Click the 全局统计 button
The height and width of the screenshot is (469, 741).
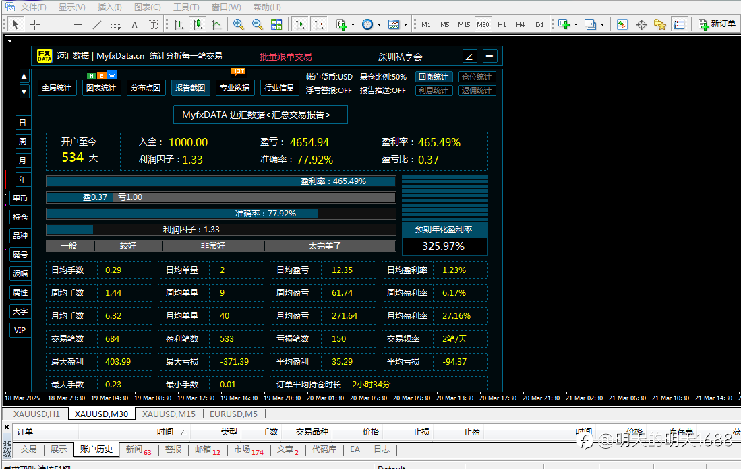pyautogui.click(x=57, y=88)
